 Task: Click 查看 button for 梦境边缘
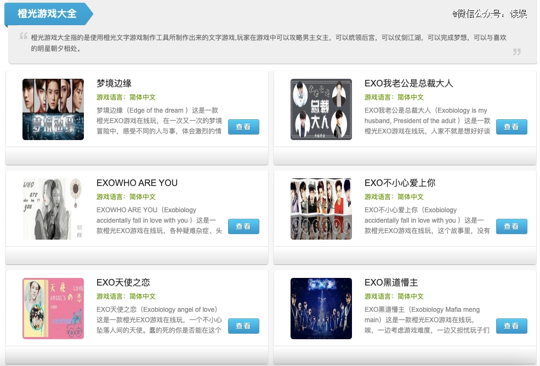point(243,127)
